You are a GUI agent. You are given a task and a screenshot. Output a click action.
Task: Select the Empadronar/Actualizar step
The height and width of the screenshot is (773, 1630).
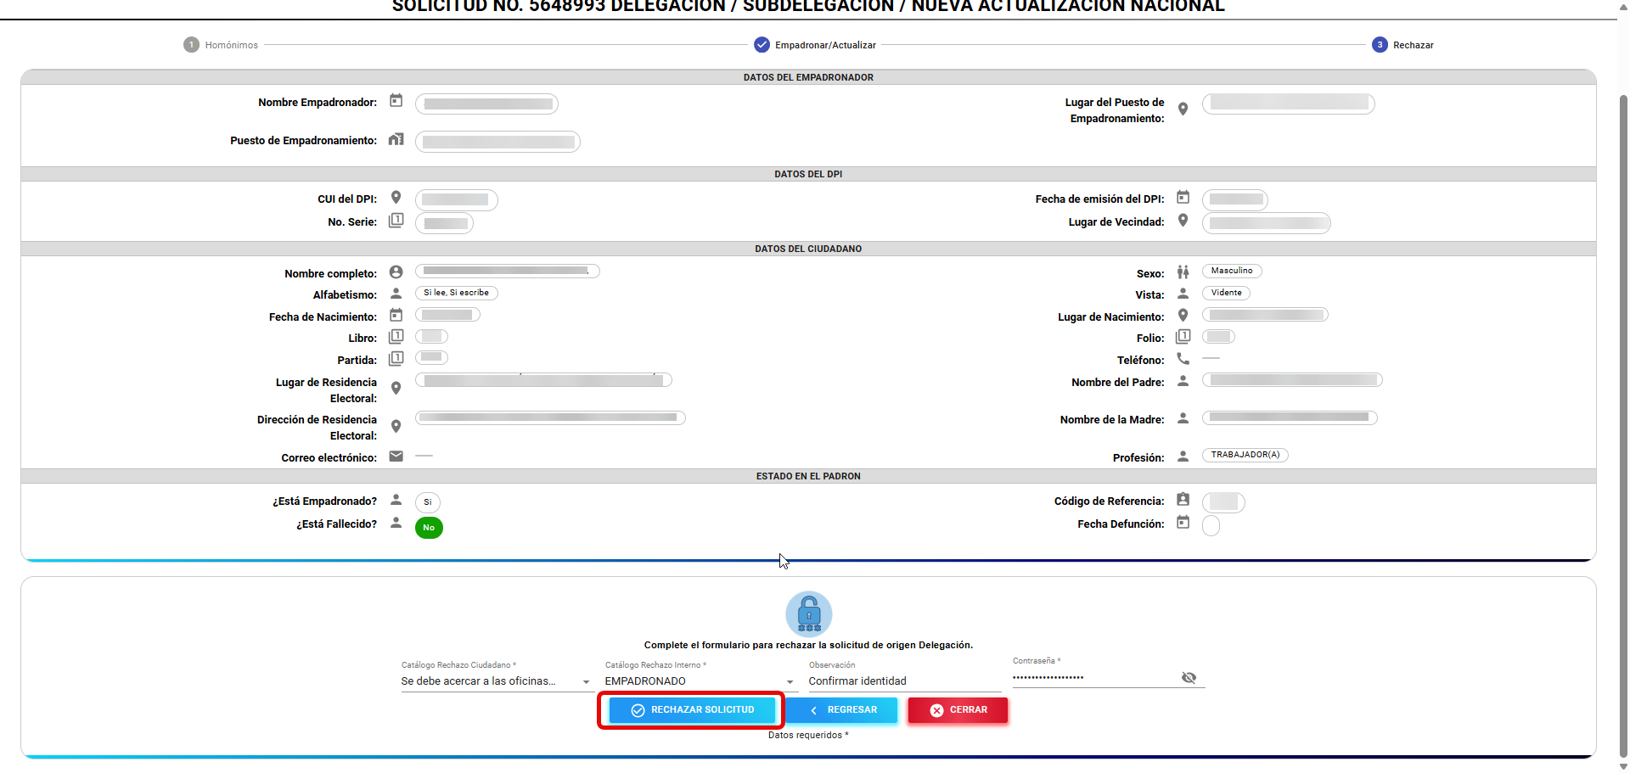pyautogui.click(x=815, y=45)
